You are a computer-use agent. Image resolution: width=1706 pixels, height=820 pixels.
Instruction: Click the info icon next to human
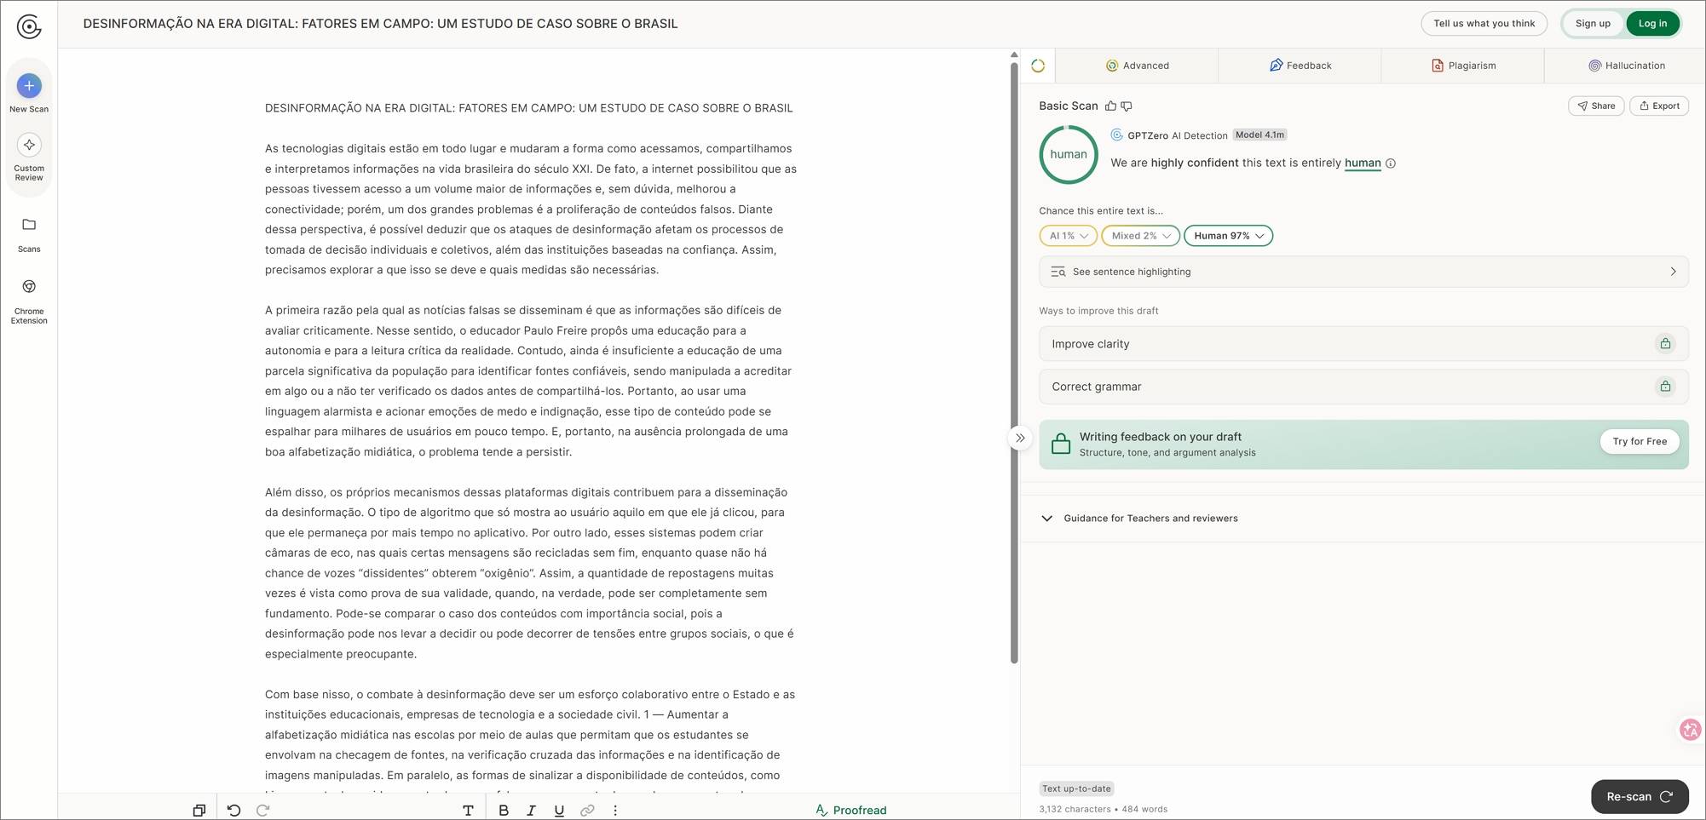click(1391, 163)
